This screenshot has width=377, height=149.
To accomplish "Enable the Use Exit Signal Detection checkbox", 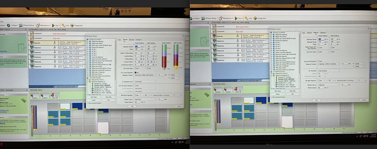I will 136,85.
